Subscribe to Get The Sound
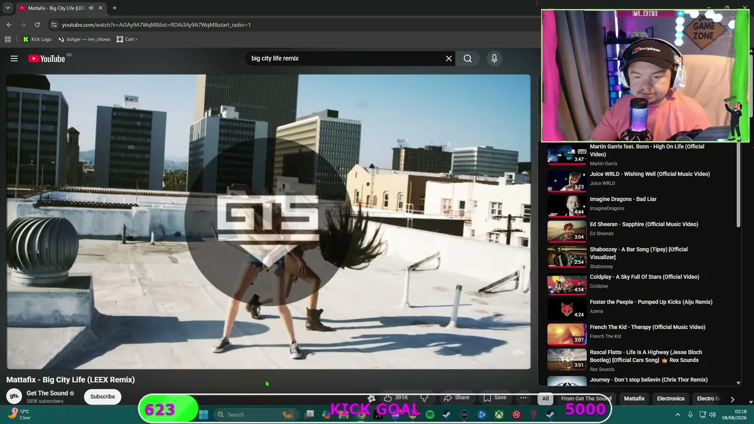The width and height of the screenshot is (754, 424). click(102, 396)
